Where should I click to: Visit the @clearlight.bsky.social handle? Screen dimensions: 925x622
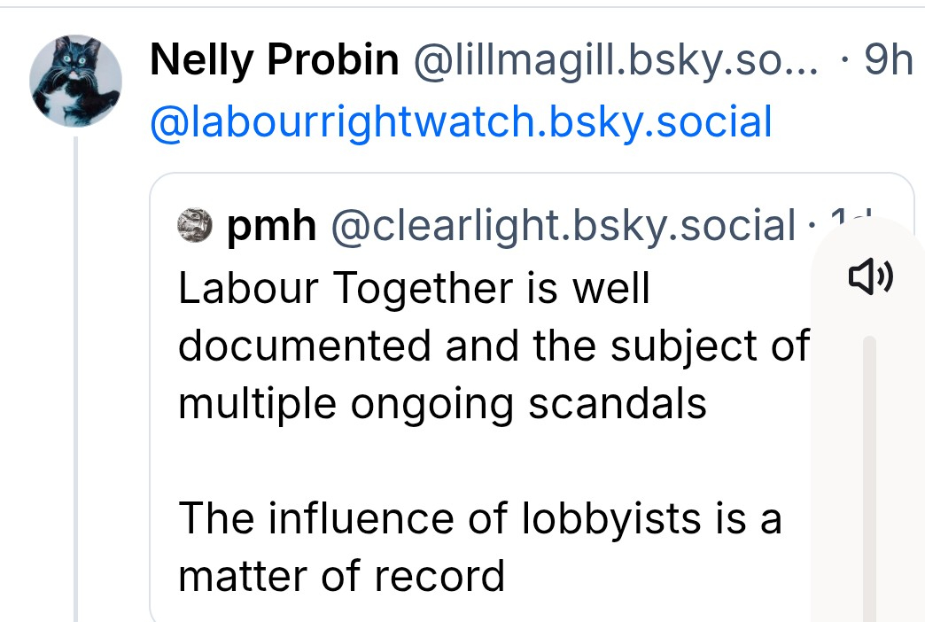pyautogui.click(x=563, y=227)
